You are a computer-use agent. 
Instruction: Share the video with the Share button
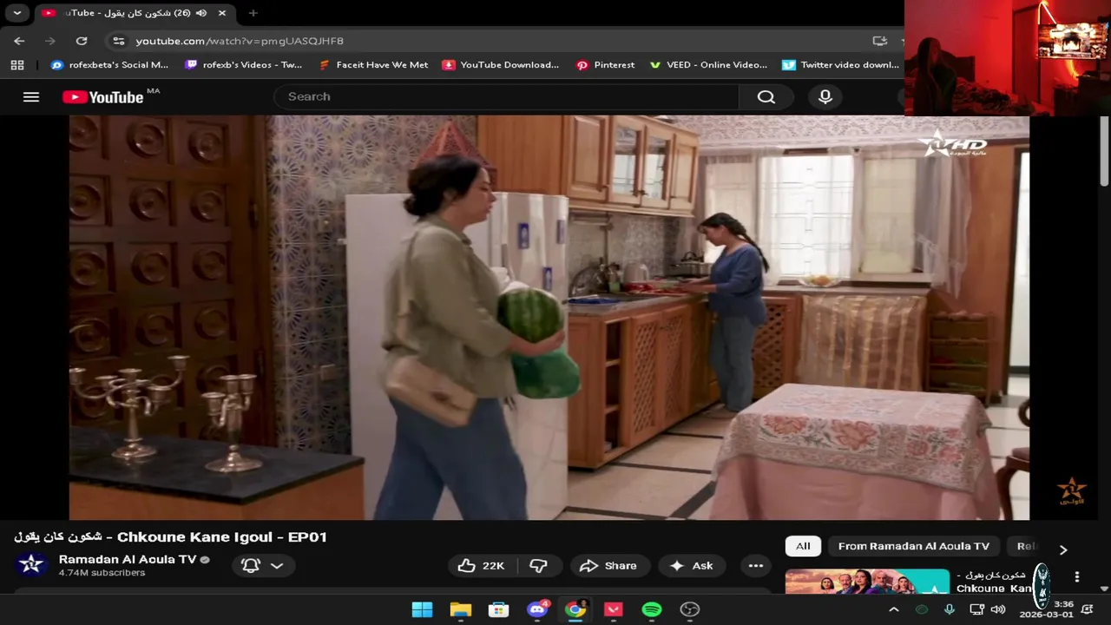609,565
